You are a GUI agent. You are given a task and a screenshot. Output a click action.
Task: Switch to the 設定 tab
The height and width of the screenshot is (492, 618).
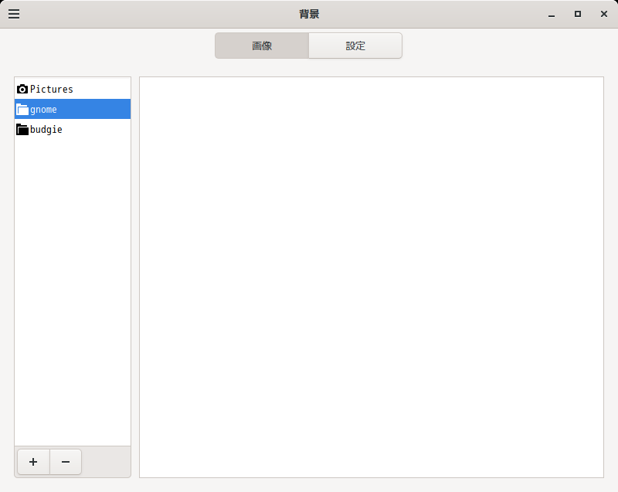(x=355, y=46)
